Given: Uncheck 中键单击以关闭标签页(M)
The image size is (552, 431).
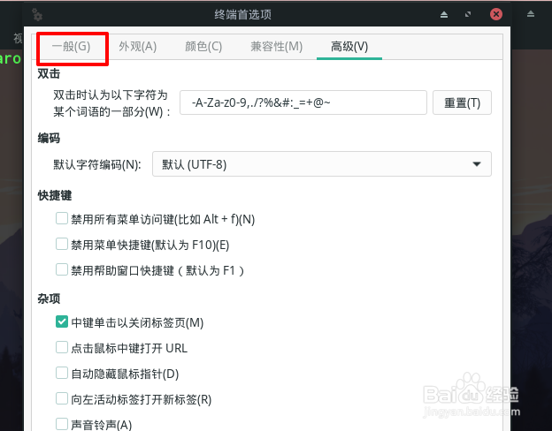Looking at the screenshot, I should [x=62, y=322].
